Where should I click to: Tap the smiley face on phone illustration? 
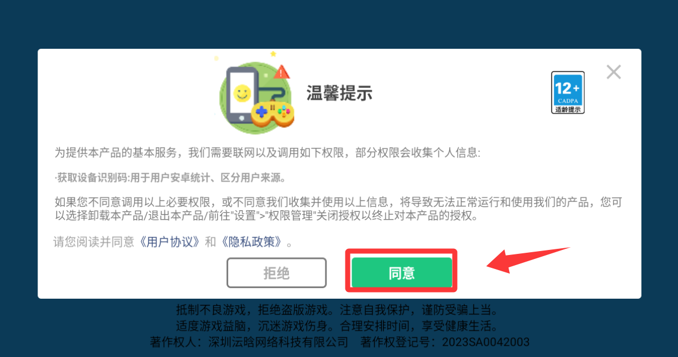pyautogui.click(x=241, y=92)
